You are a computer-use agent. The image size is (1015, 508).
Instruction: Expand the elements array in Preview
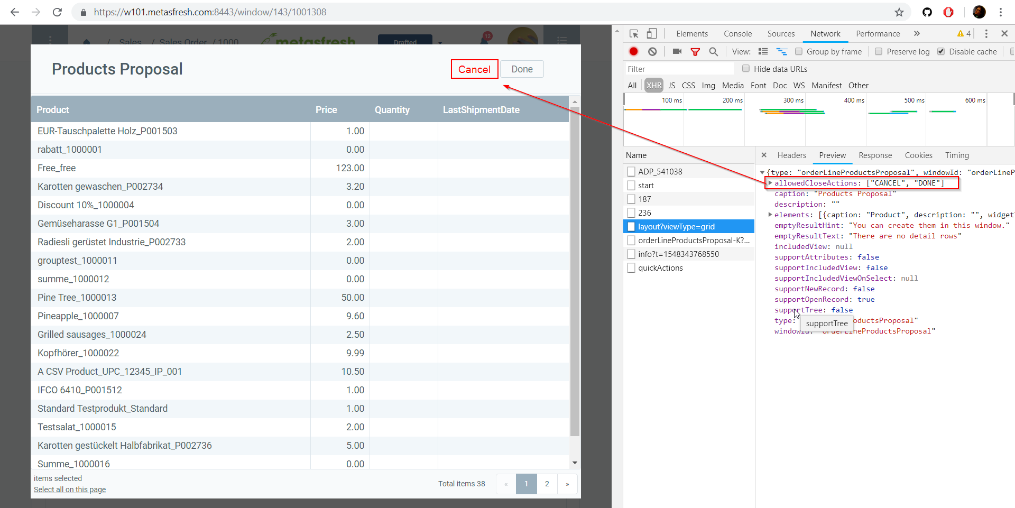coord(771,215)
